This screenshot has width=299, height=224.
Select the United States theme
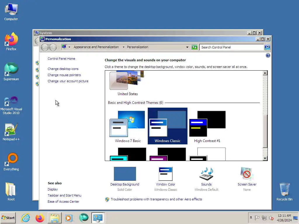128,83
